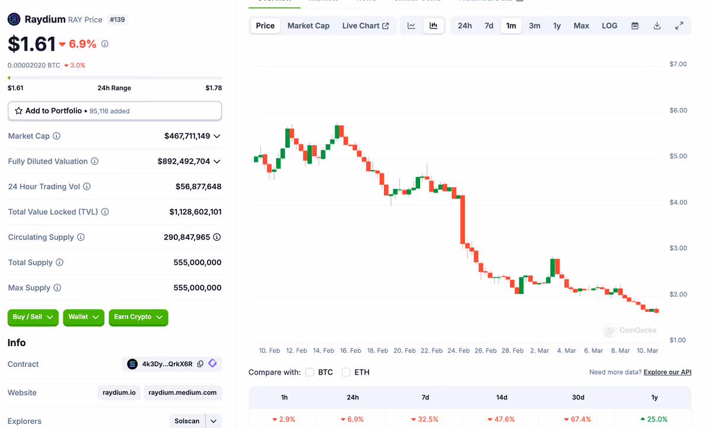Expand the chart to fullscreen
The image size is (712, 428).
coord(679,25)
